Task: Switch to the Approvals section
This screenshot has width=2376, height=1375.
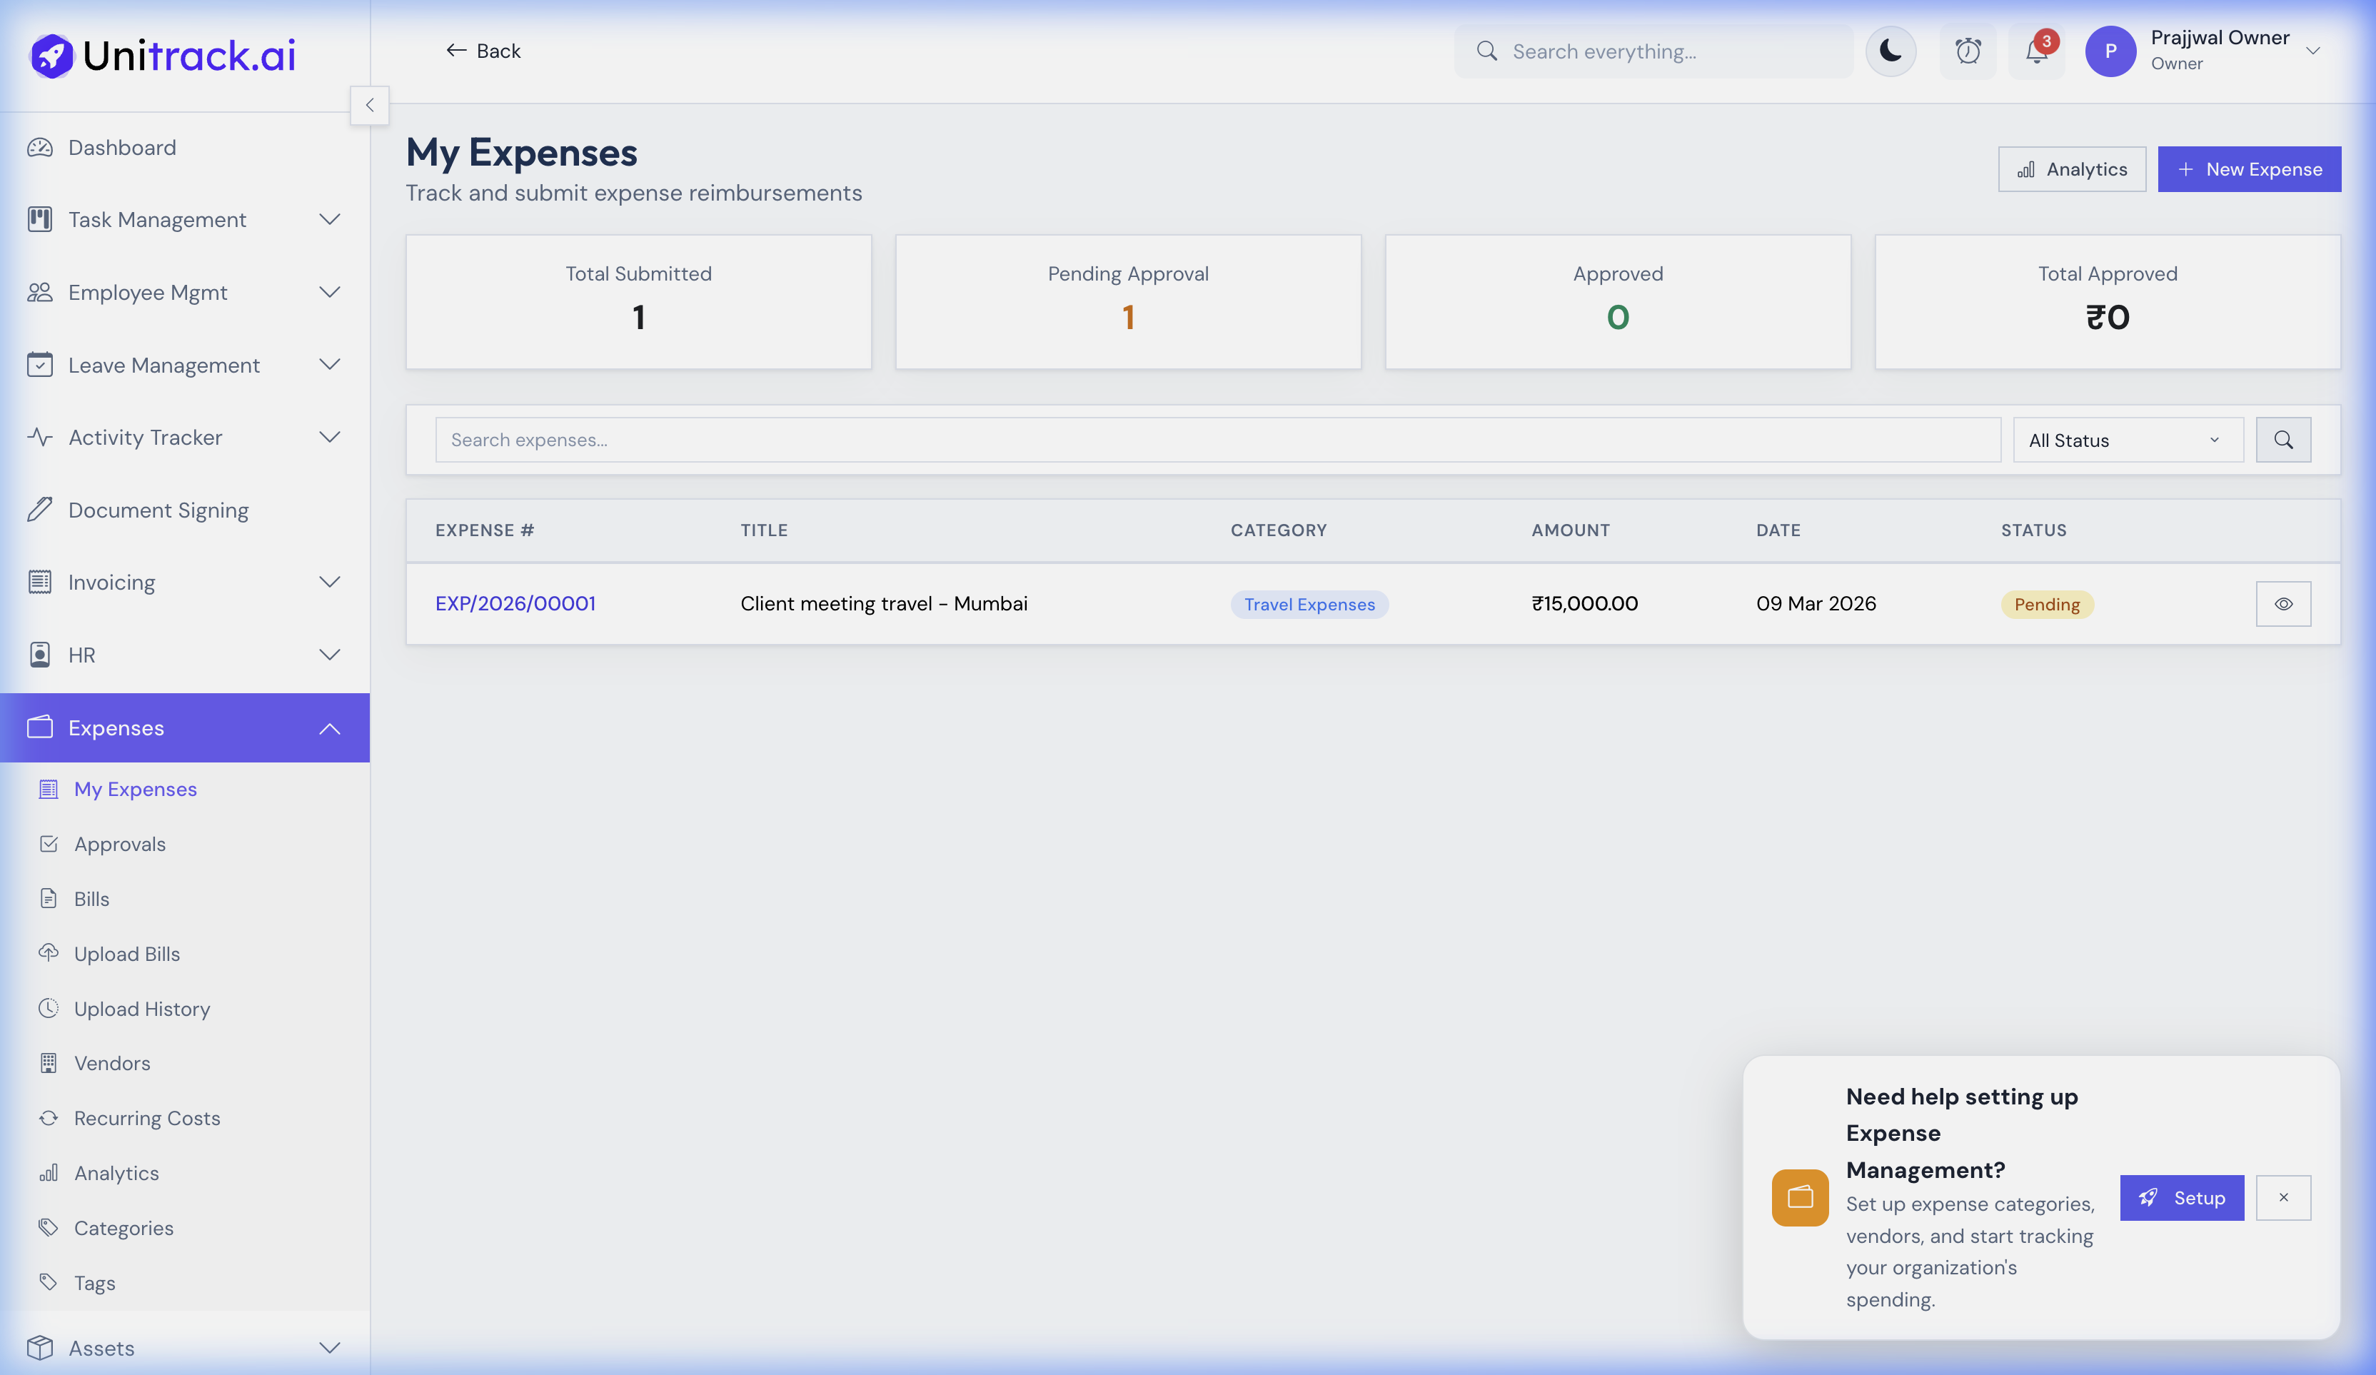Action: click(x=120, y=844)
